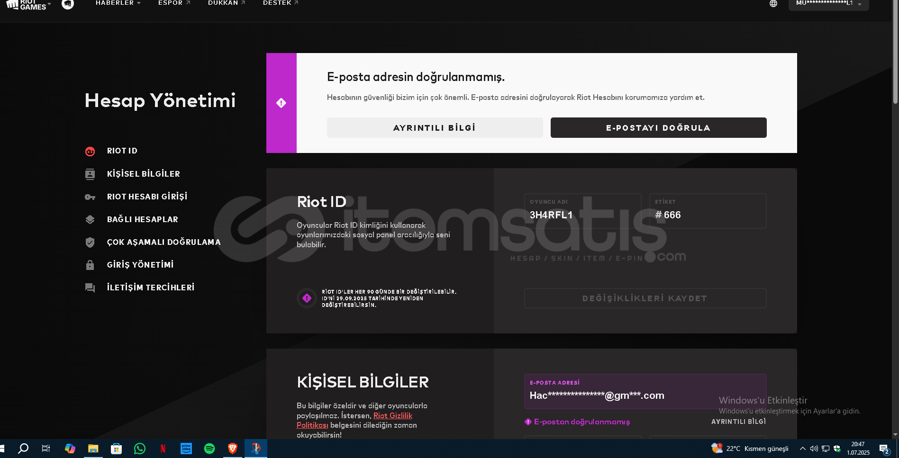
Task: Click the E-posta Adresi input field
Action: [x=645, y=392]
